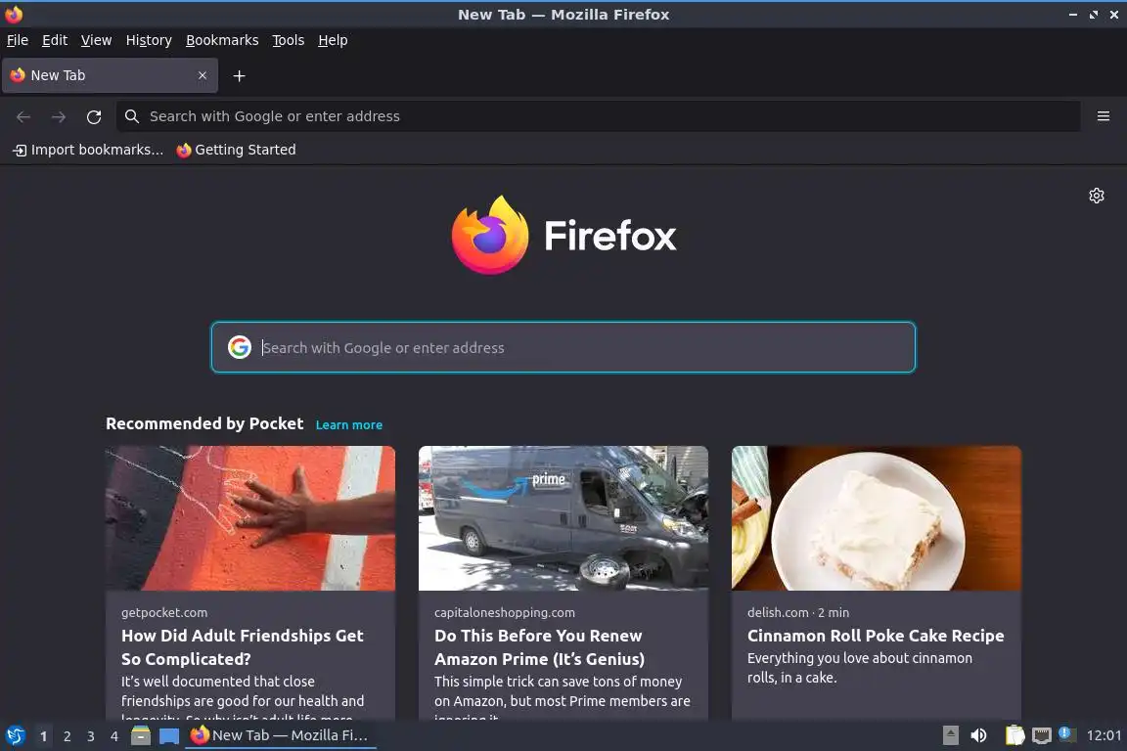This screenshot has width=1127, height=751.
Task: Click getpocket.com source label
Action: 164,612
